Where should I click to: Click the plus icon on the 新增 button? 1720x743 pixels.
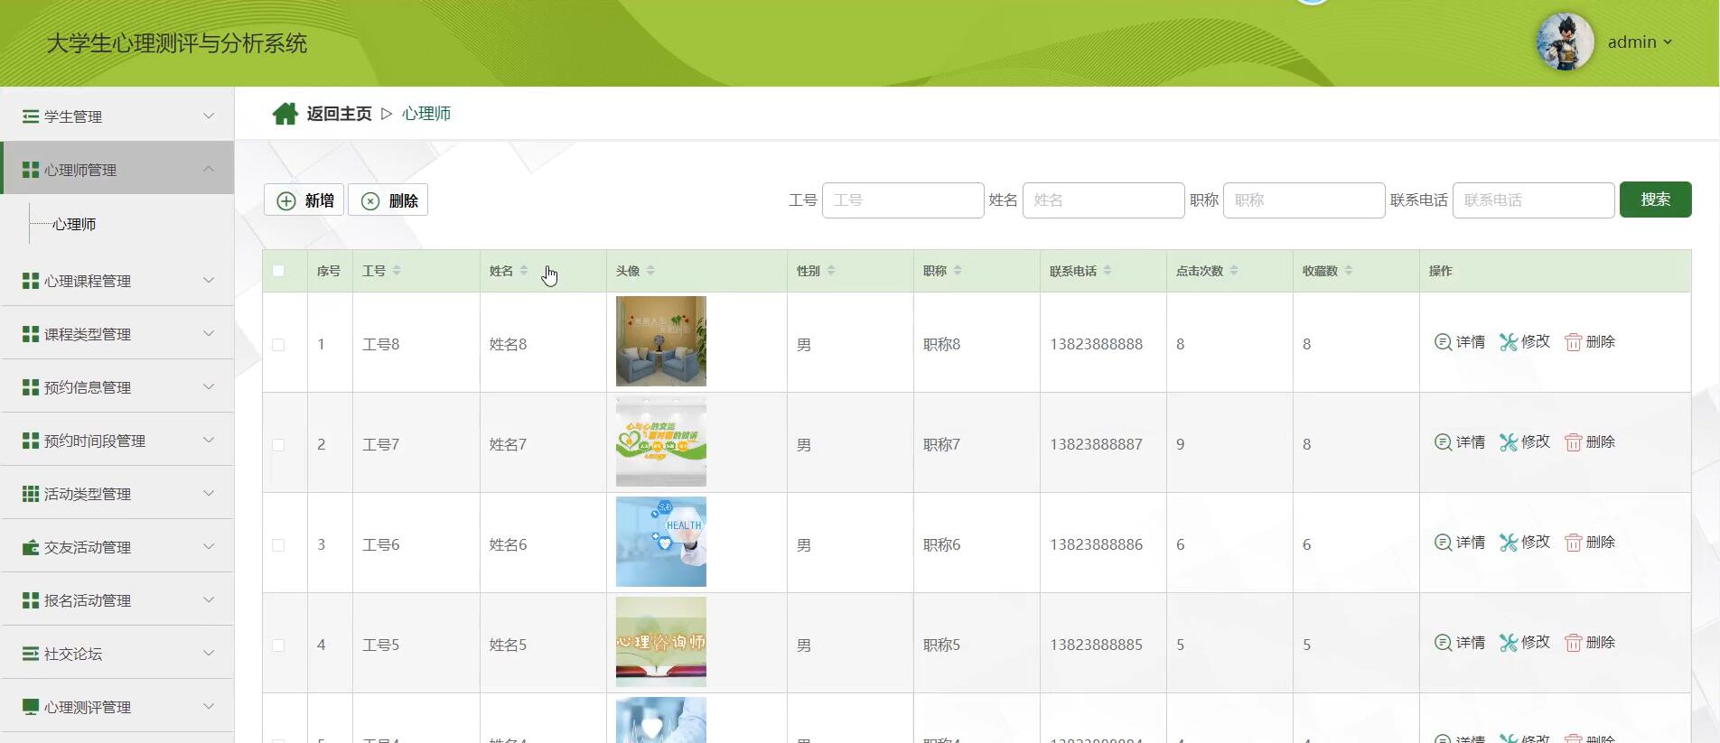tap(285, 200)
